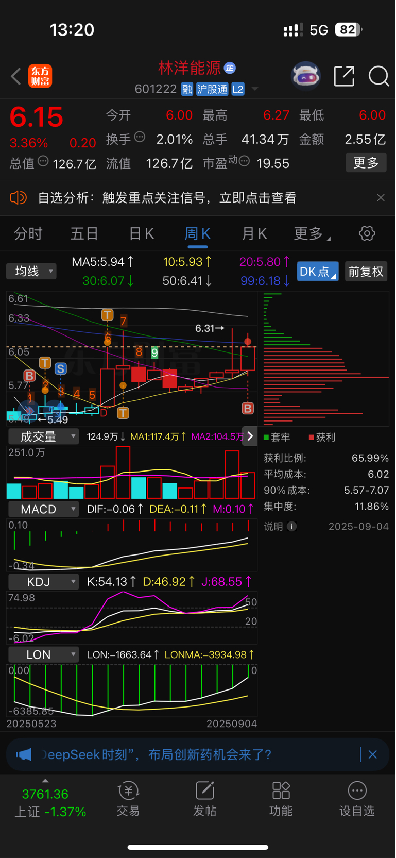
Task: Open the KDJ indicator dropdown
Action: (44, 582)
